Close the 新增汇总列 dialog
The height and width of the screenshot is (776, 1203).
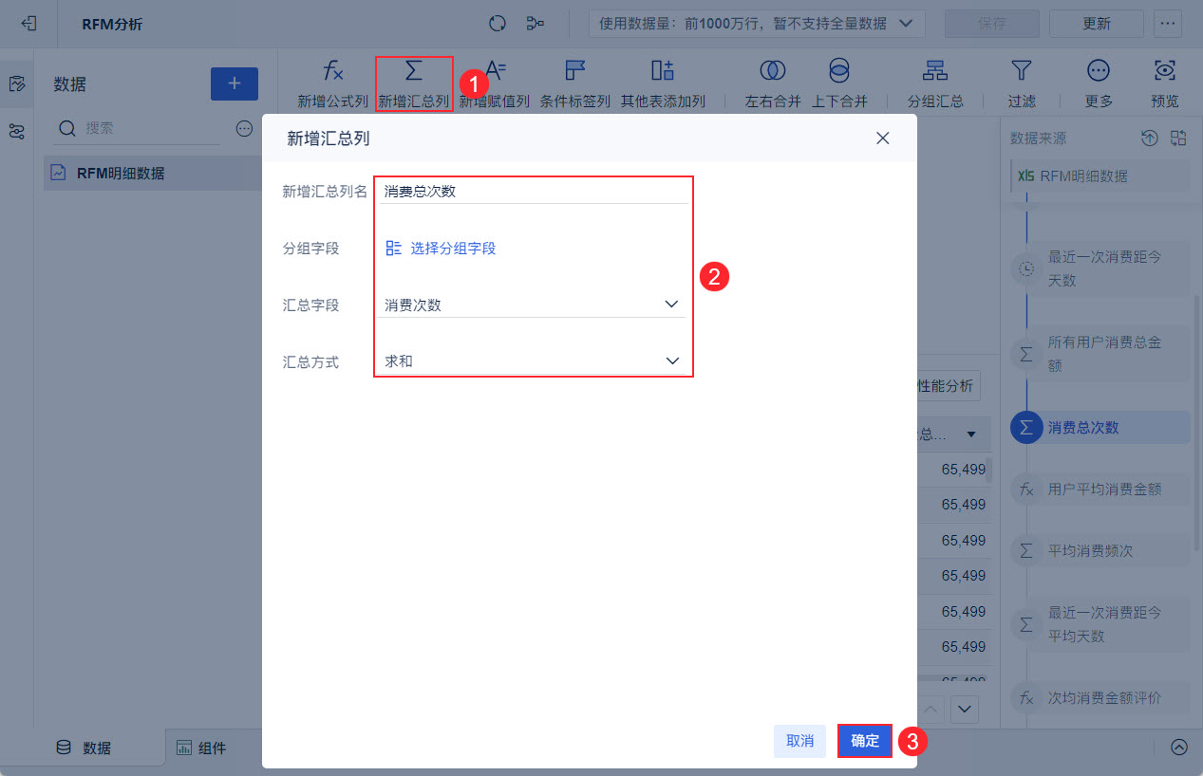pyautogui.click(x=882, y=139)
